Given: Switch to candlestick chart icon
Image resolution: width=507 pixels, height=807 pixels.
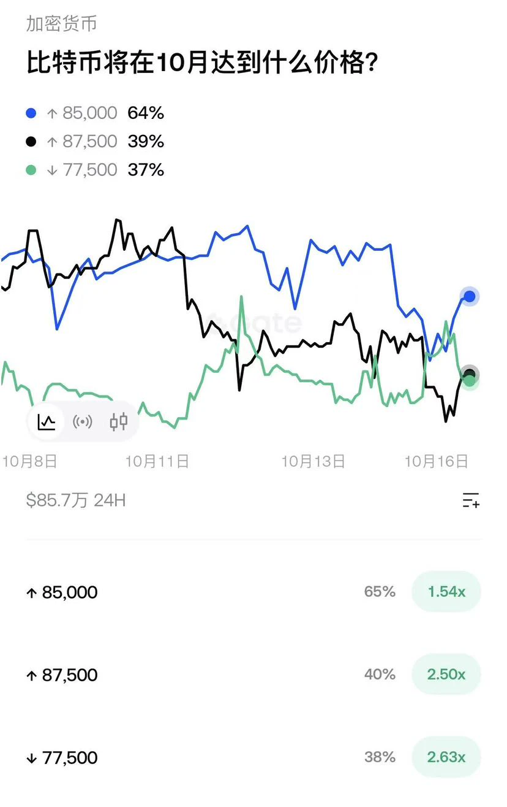Looking at the screenshot, I should point(119,422).
